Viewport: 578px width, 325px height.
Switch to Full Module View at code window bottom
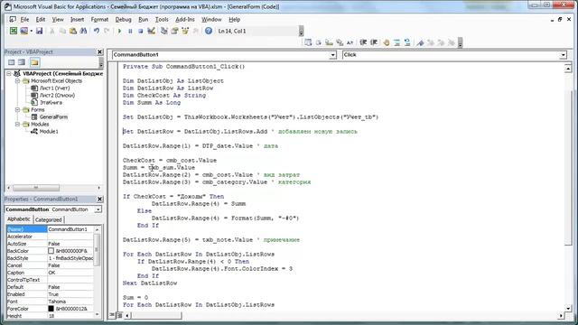119,315
